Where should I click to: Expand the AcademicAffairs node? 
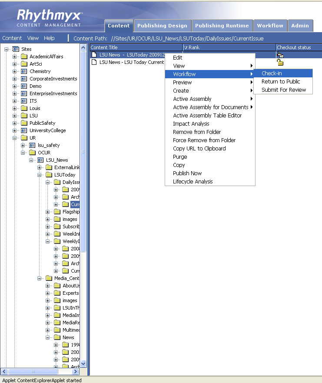pyautogui.click(x=14, y=57)
